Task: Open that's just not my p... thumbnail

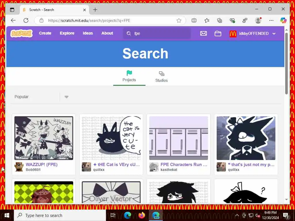Action: click(x=246, y=138)
